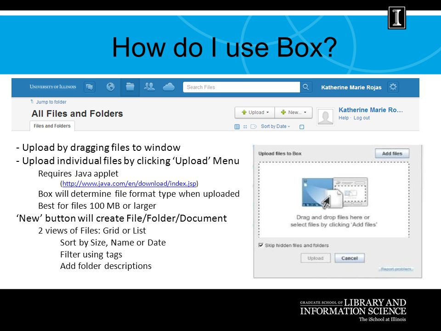Switch to list view icon
This screenshot has width=441, height=331.
click(237, 127)
